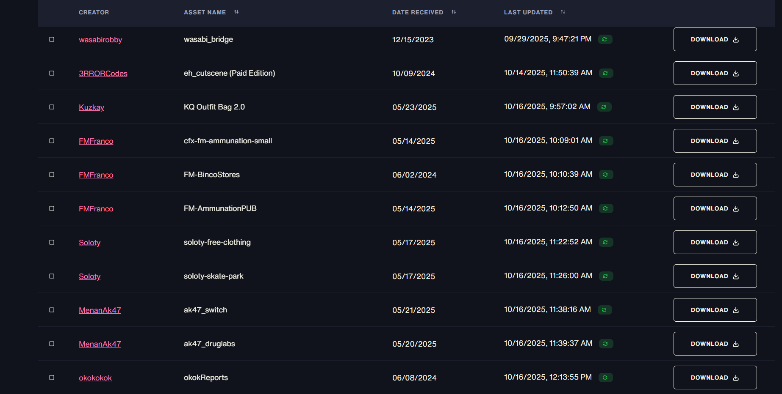Click the 10/16/2025, 12:13:55 PM timestamp
The image size is (782, 394).
548,377
